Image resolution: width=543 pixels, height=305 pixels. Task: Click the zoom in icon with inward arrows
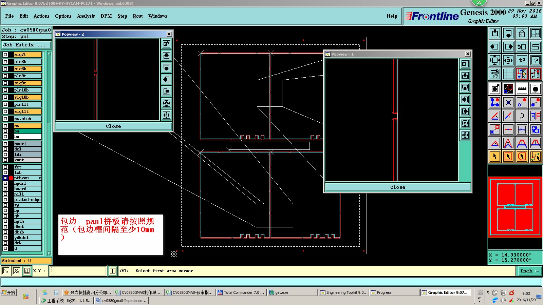coord(495,60)
